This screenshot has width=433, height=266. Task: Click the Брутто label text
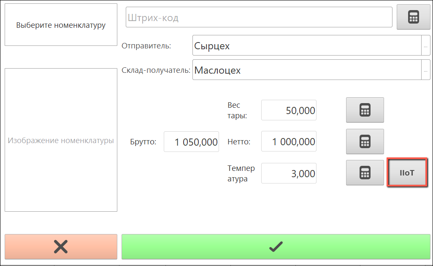(x=143, y=142)
